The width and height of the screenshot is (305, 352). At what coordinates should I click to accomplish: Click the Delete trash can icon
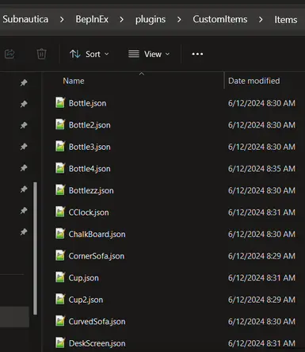coord(41,54)
